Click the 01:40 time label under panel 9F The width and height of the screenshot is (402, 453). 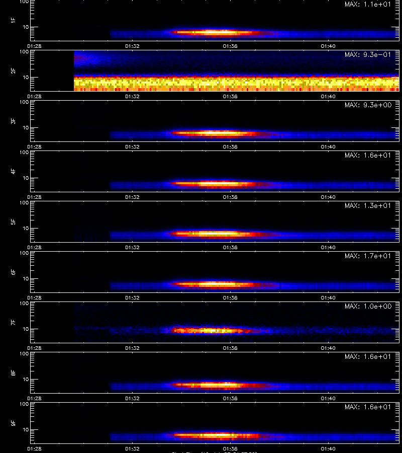click(328, 448)
